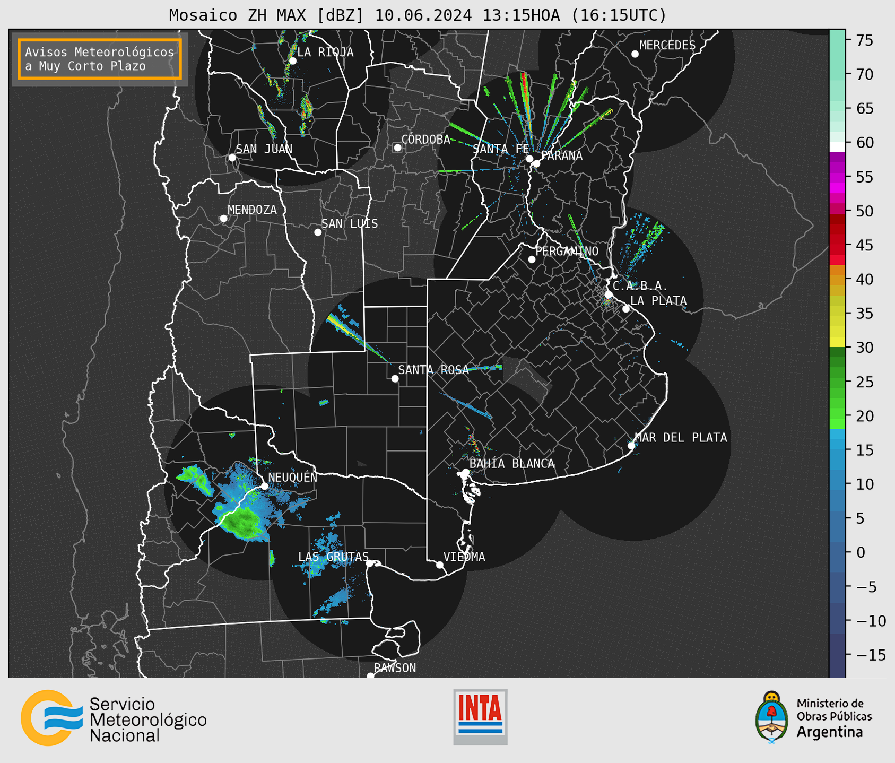Click the MERCEDES city marker dot
895x763 pixels.
[635, 54]
